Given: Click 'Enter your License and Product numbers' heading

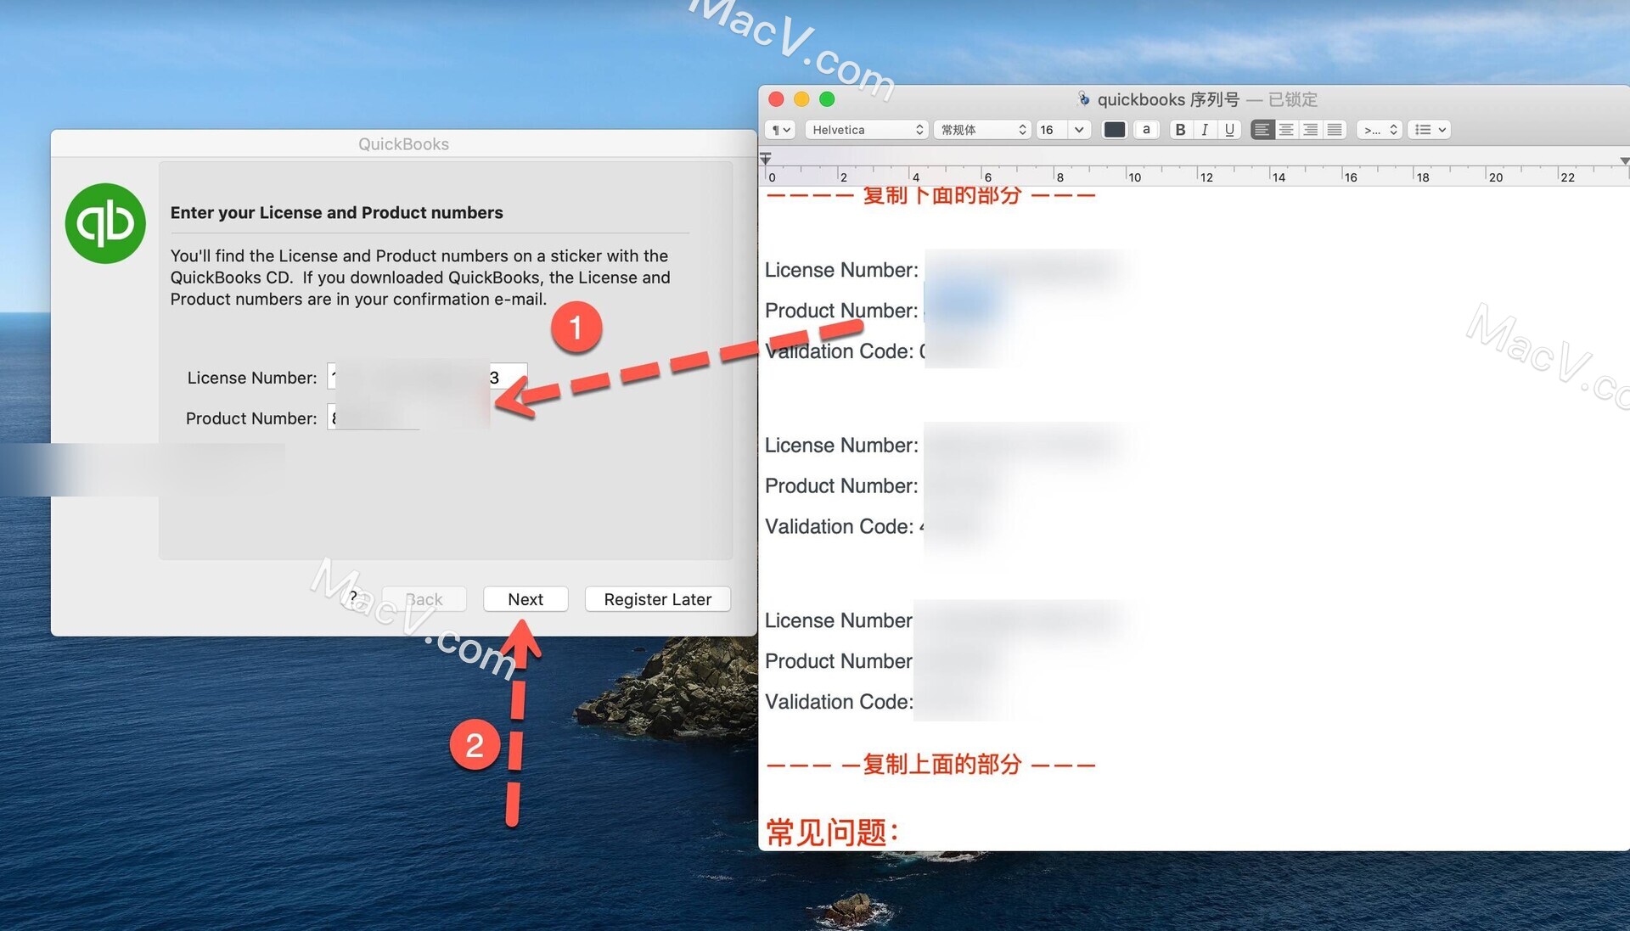Looking at the screenshot, I should (336, 212).
